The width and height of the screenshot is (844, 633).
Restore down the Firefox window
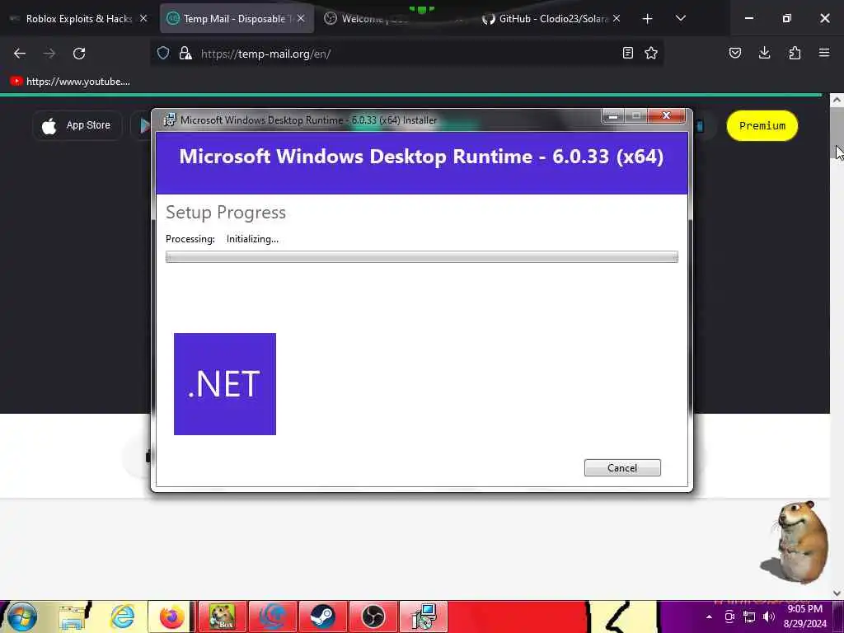click(787, 18)
